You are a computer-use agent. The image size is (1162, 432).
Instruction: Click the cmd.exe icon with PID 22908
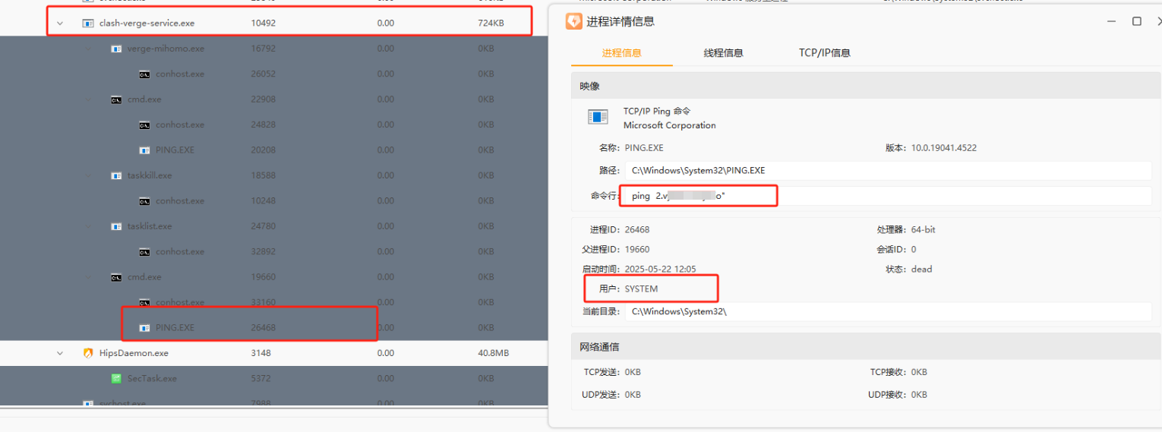click(116, 99)
